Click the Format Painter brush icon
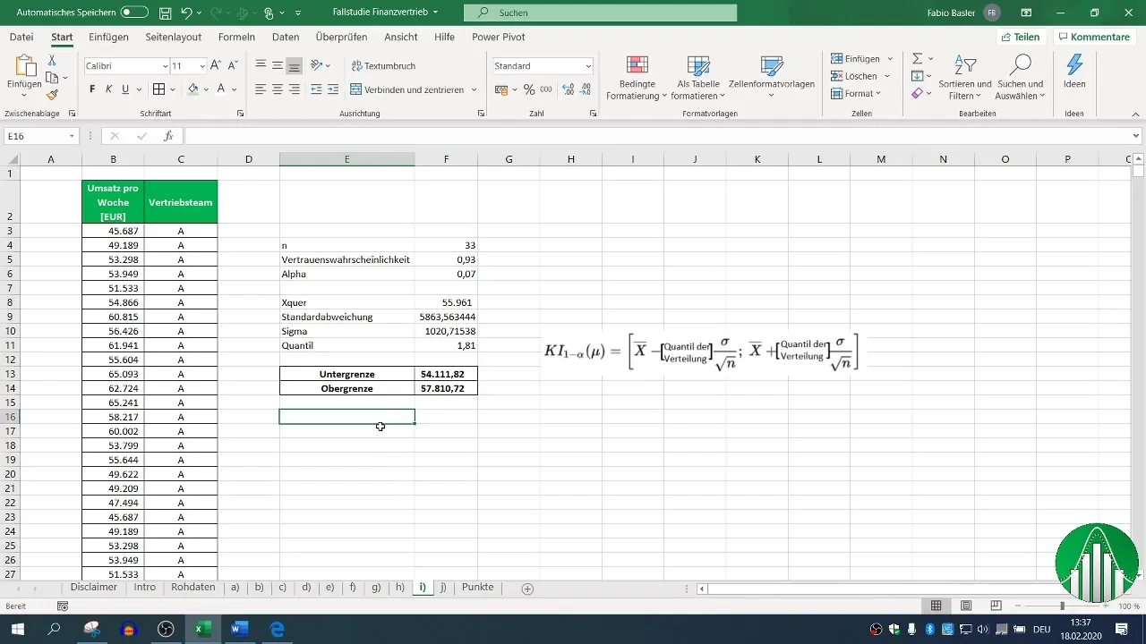The height and width of the screenshot is (644, 1146). [x=52, y=95]
